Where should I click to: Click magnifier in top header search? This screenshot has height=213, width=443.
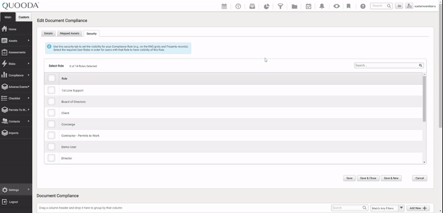click(389, 6)
